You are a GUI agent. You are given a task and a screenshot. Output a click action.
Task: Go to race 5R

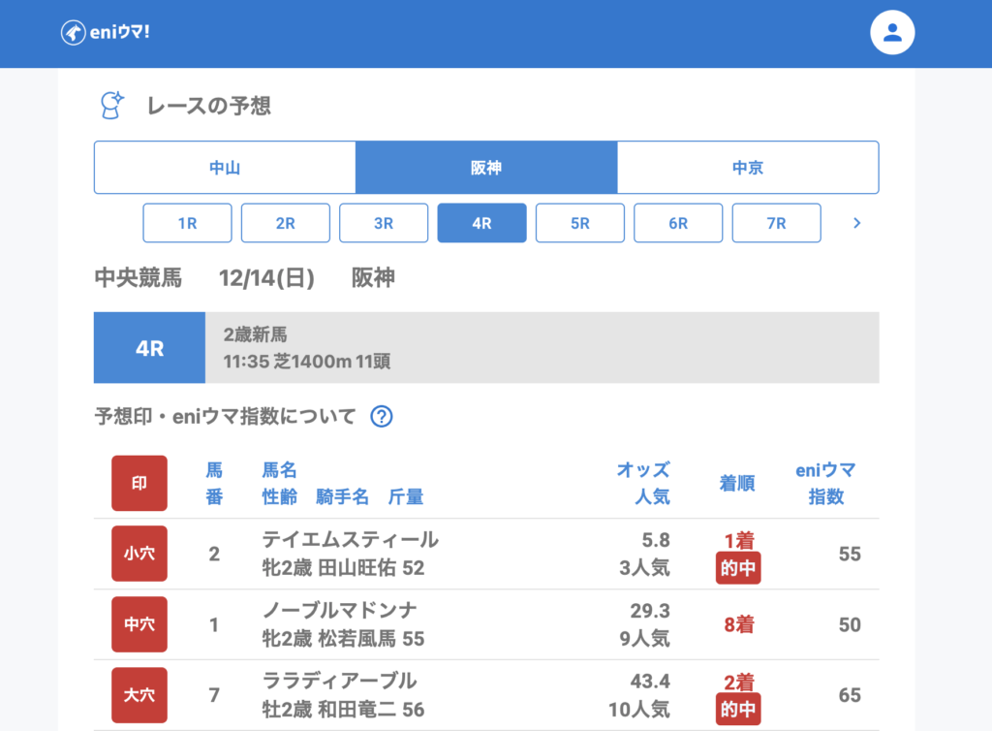coord(580,223)
